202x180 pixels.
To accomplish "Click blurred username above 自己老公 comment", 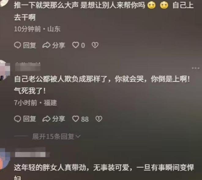I will pyautogui.click(x=28, y=67).
